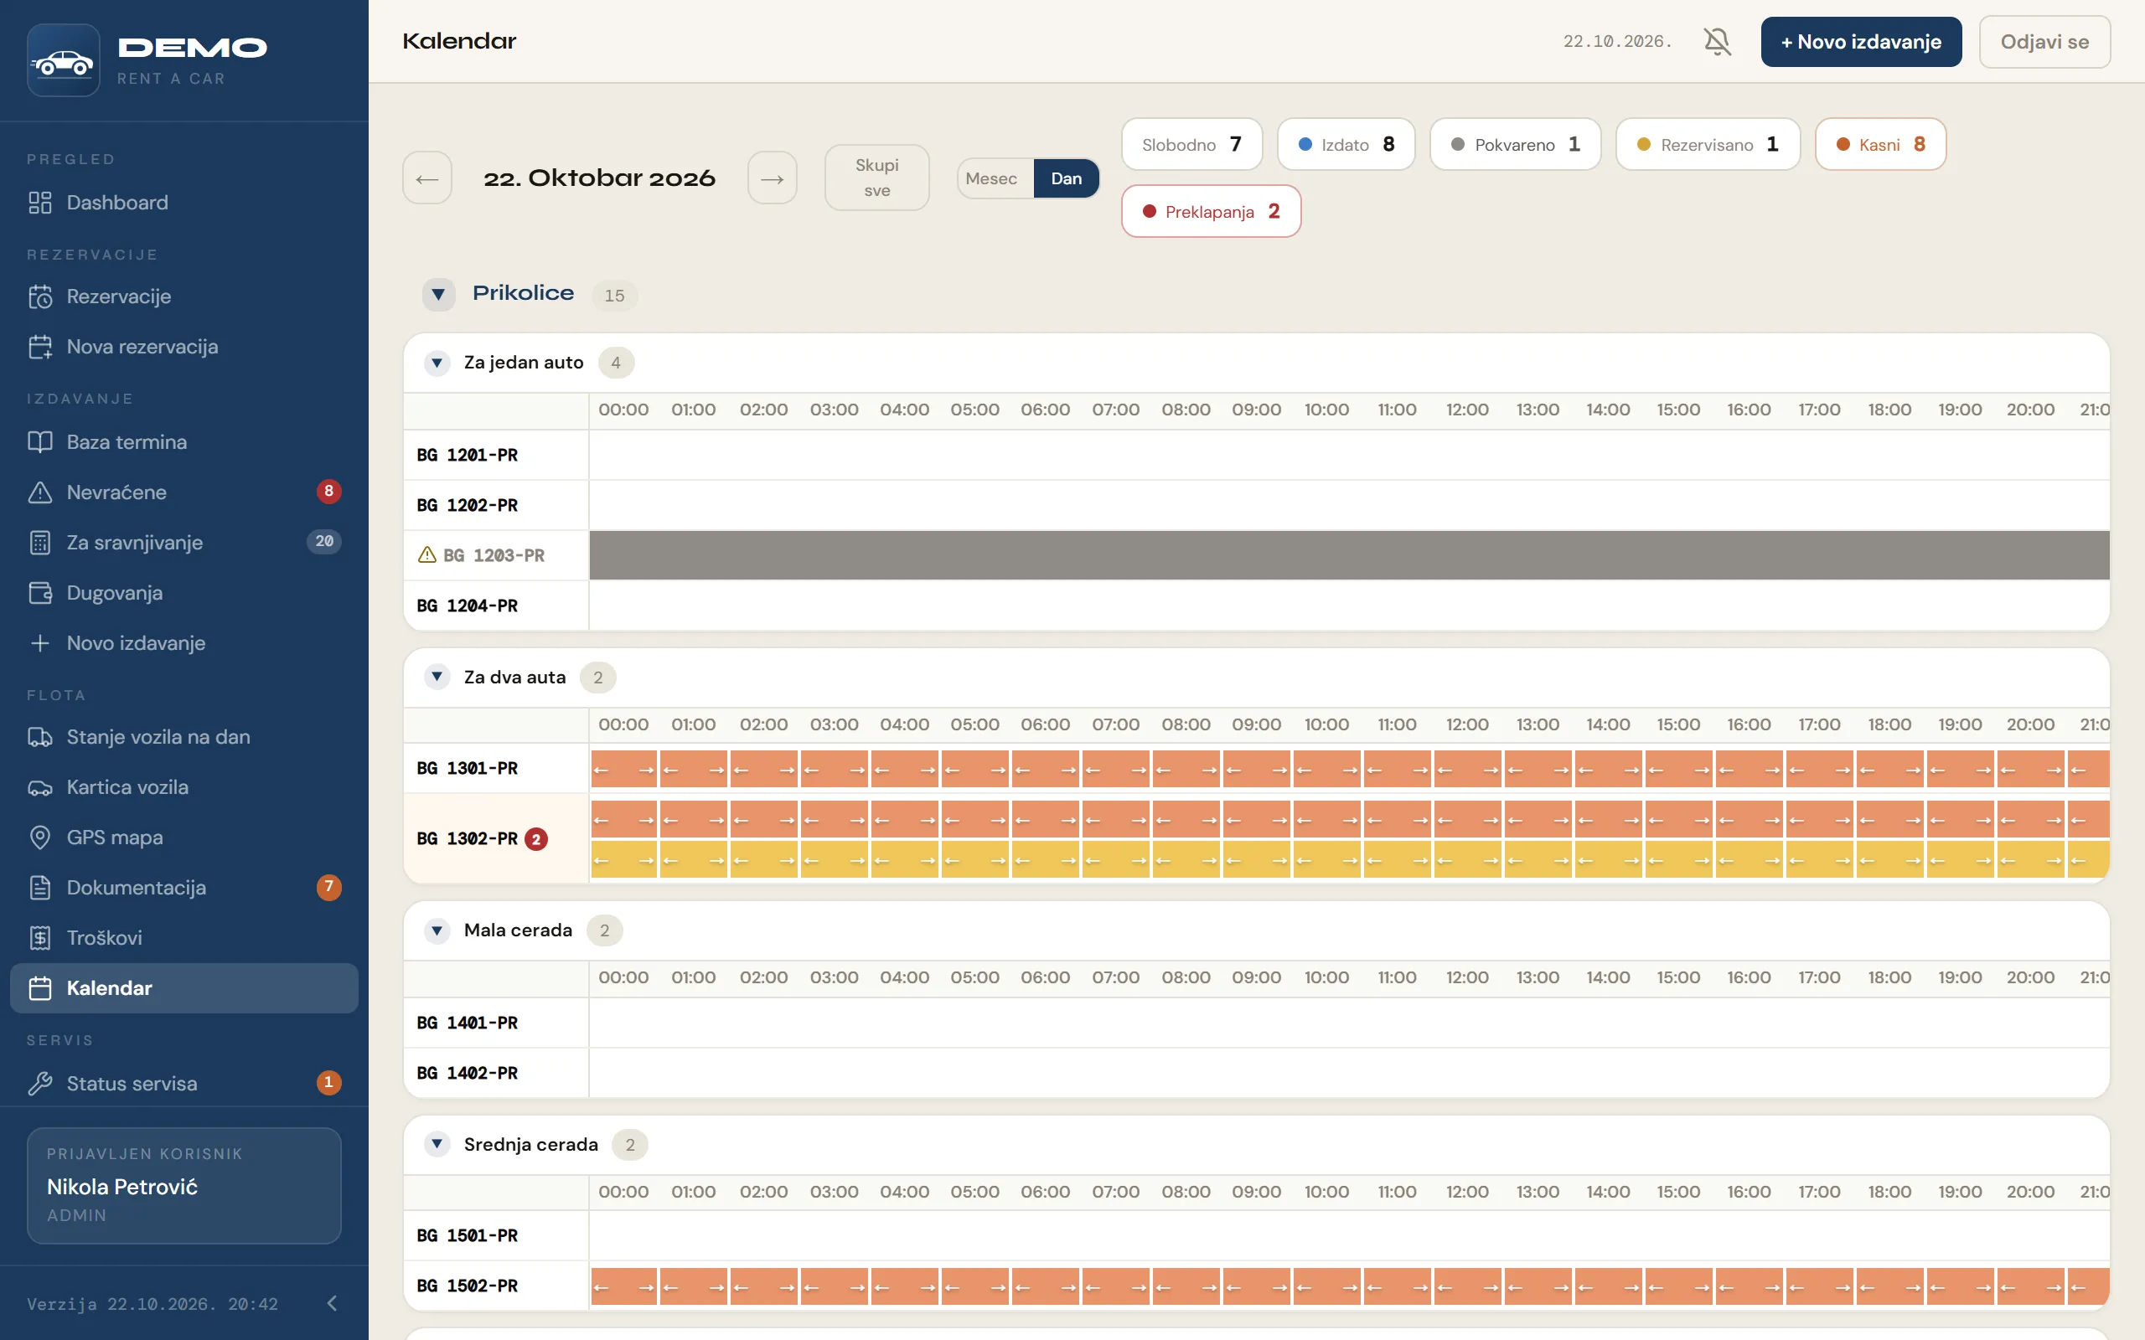
Task: Open Status servisa in sidebar
Action: pos(184,1083)
